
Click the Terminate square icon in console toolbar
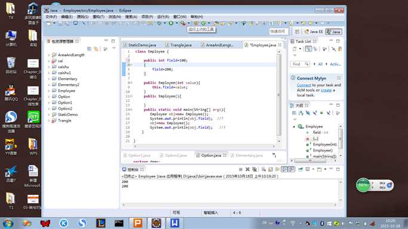[x=241, y=169]
